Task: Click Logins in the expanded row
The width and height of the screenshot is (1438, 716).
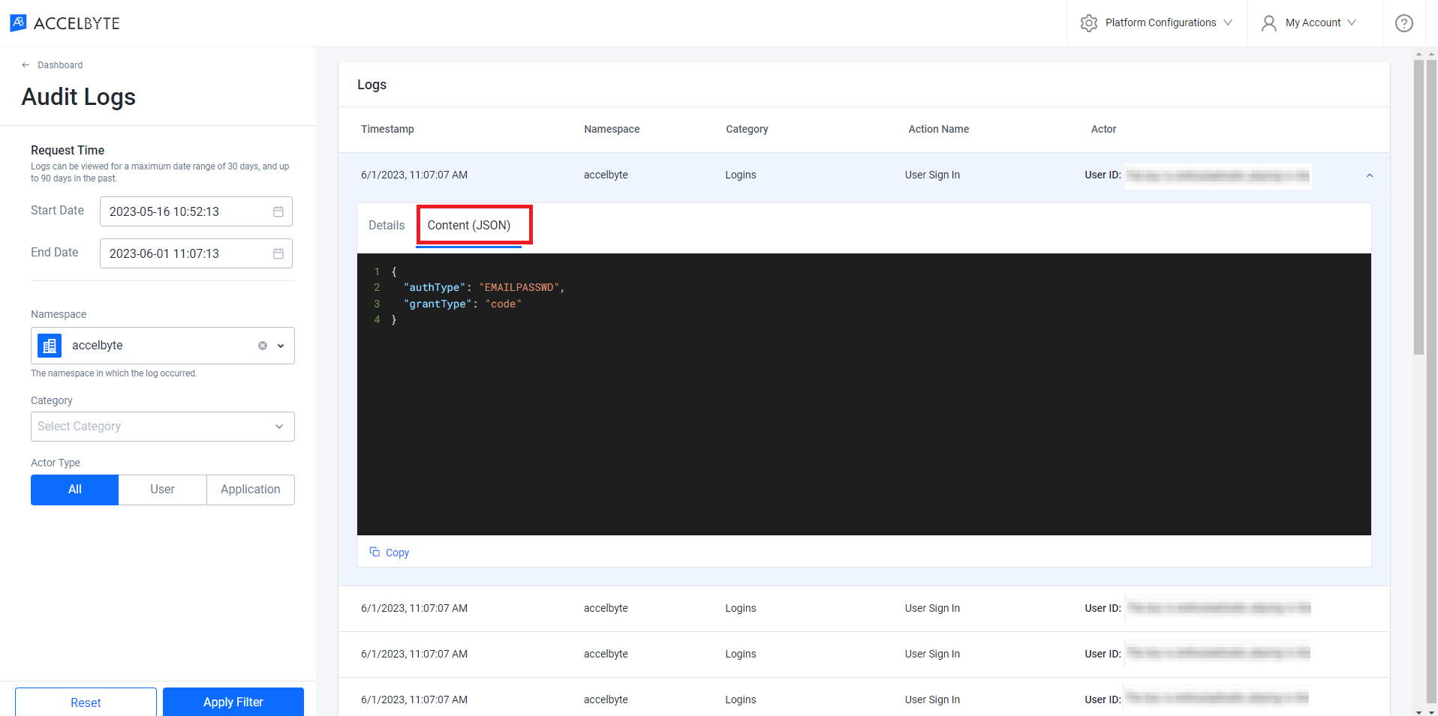Action: (741, 175)
